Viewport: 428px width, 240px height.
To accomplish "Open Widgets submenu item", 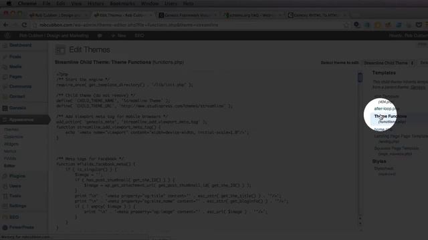I will tap(11, 144).
